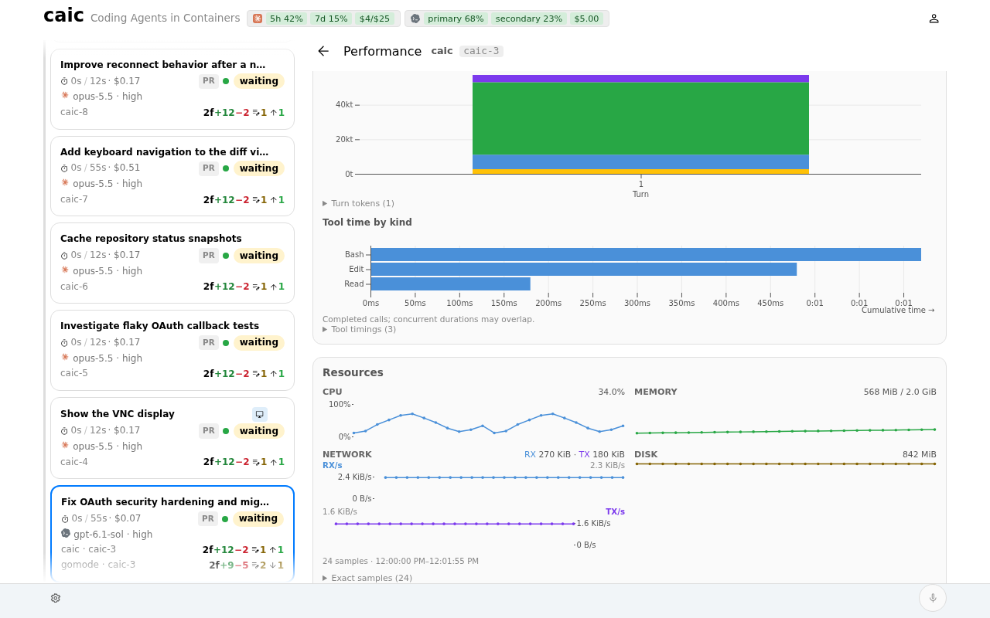Click the 'secondary 23%' badge
Screen dimensions: 990x618
(x=529, y=19)
